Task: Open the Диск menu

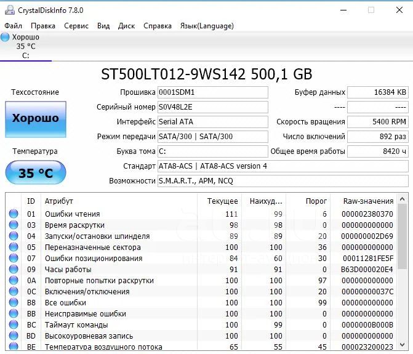Action: click(x=126, y=26)
